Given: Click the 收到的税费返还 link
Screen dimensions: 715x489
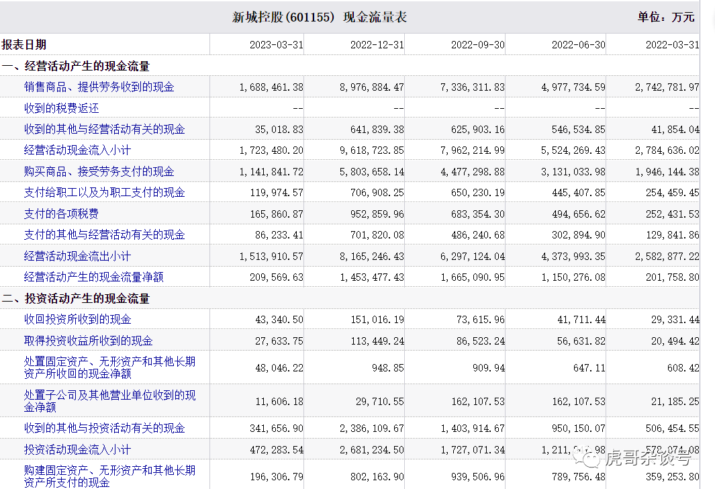Looking at the screenshot, I should click(62, 108).
